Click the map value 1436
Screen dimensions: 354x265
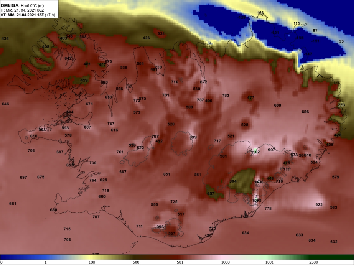(259, 182)
